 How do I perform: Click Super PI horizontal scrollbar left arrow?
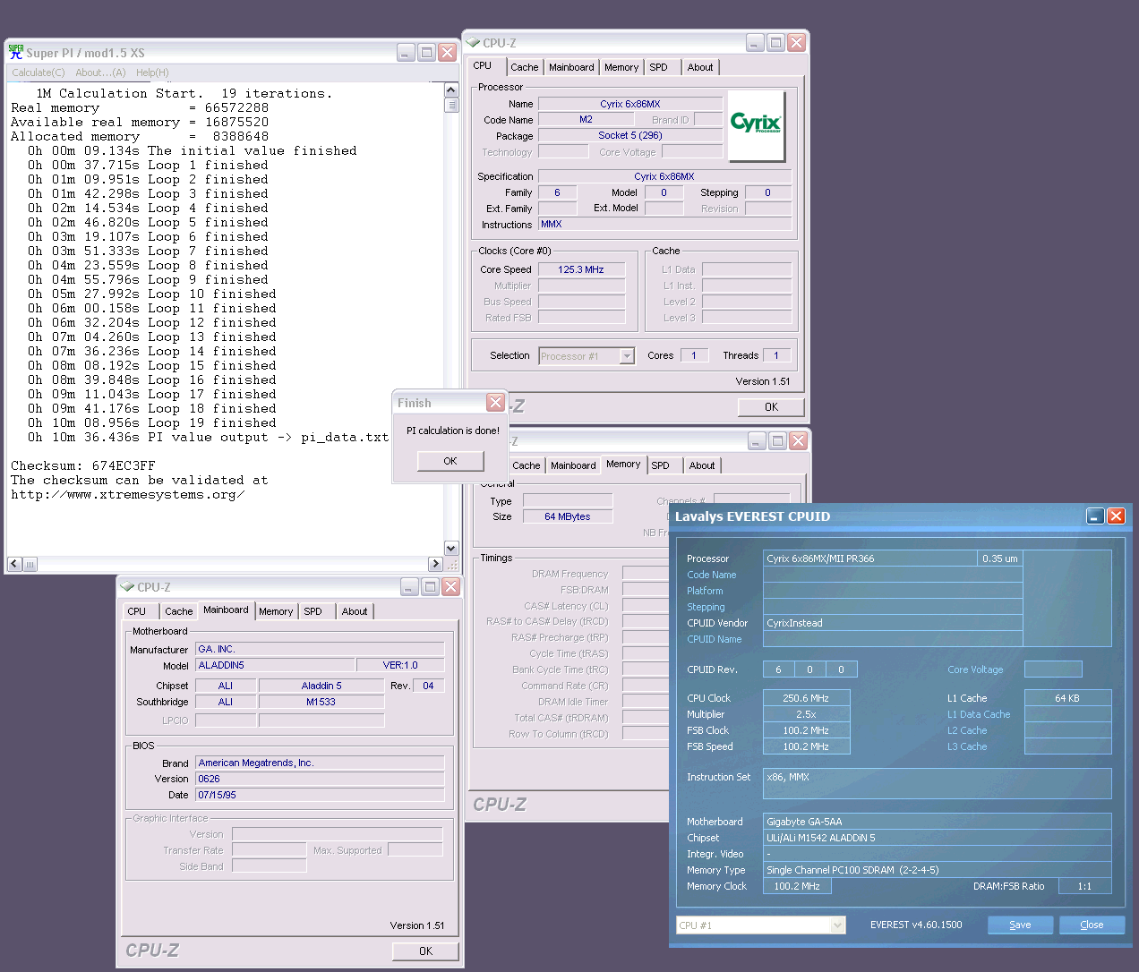(x=14, y=564)
